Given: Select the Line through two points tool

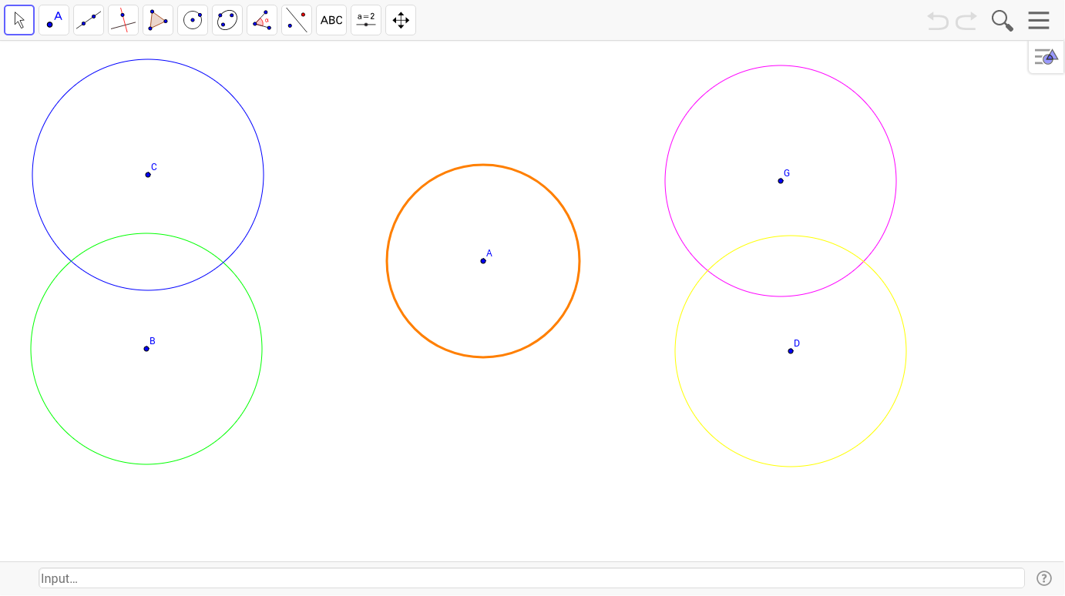Looking at the screenshot, I should click(x=89, y=20).
